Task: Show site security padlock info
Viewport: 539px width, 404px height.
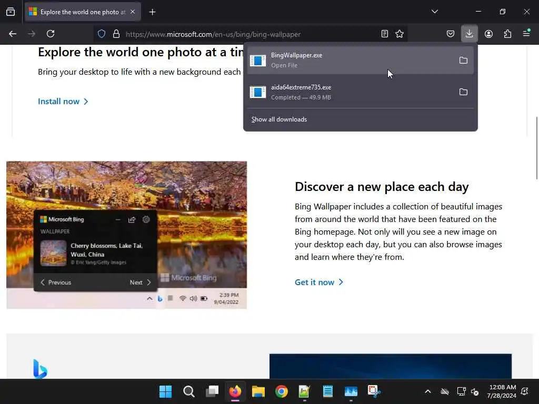Action: [116, 34]
